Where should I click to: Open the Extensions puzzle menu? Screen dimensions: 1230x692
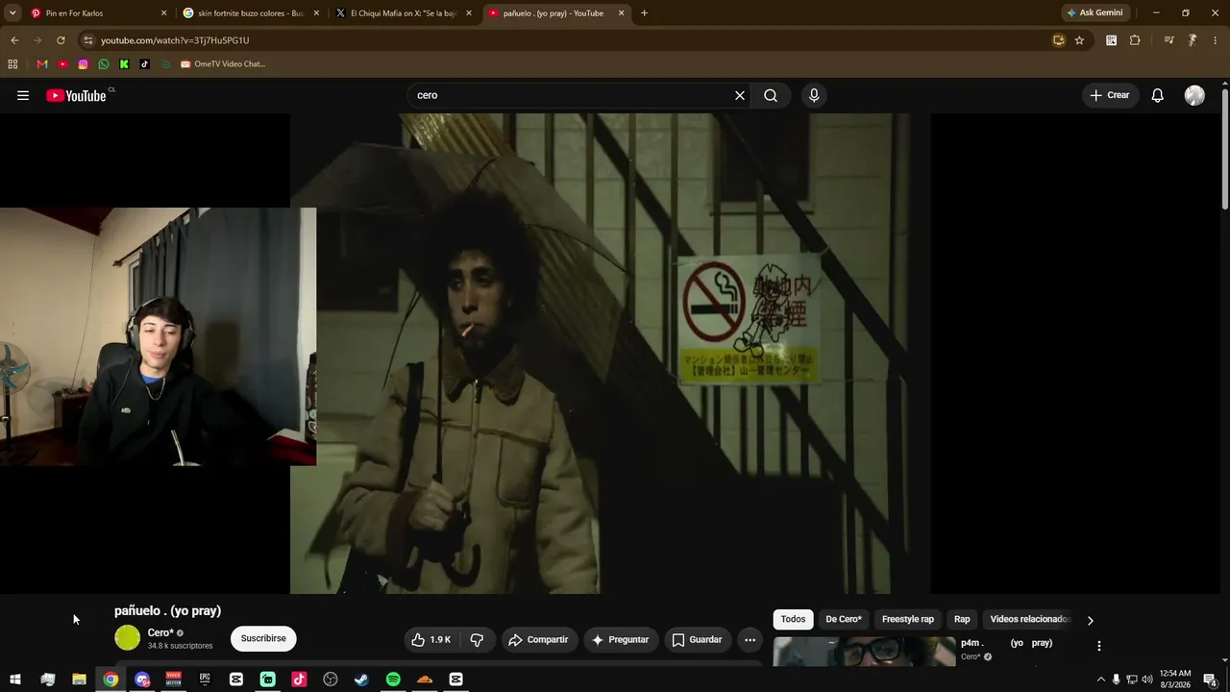1135,40
